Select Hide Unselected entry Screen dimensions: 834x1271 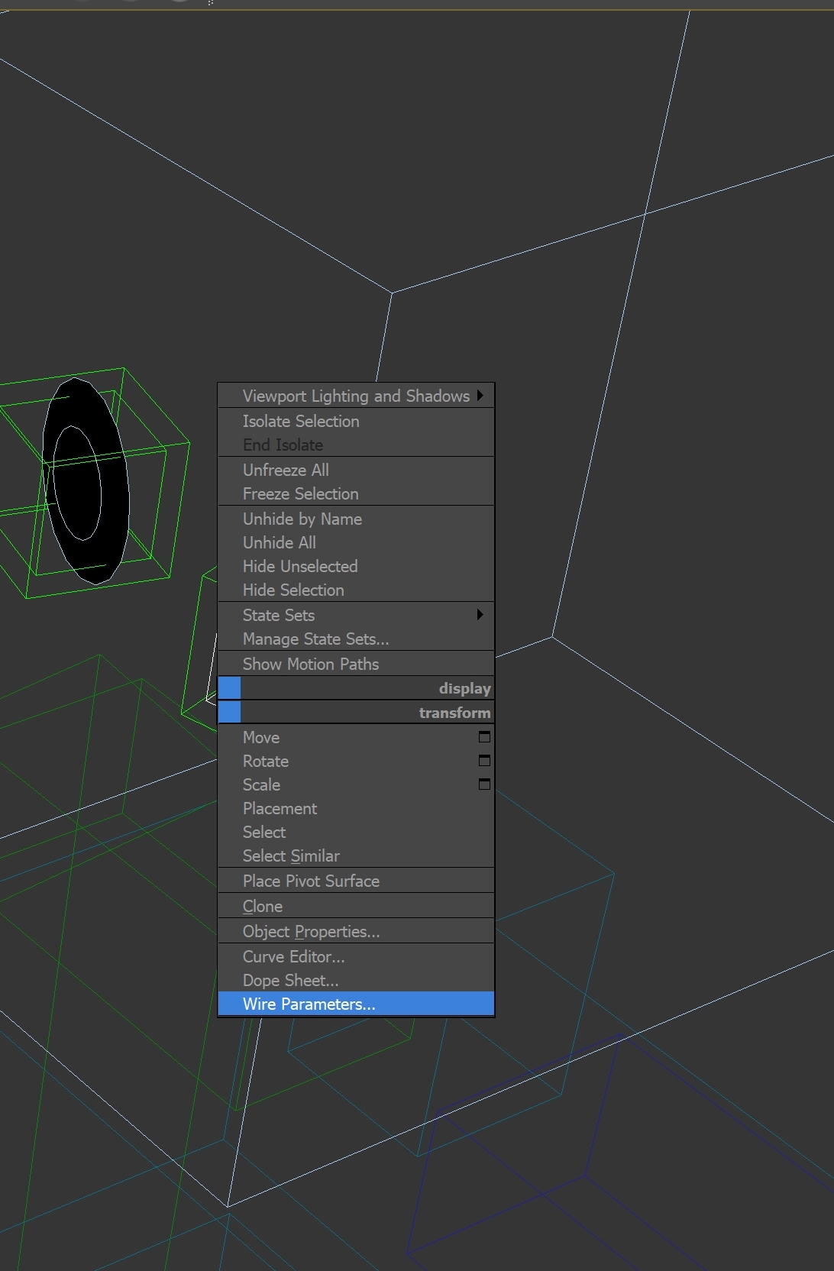[x=356, y=566]
